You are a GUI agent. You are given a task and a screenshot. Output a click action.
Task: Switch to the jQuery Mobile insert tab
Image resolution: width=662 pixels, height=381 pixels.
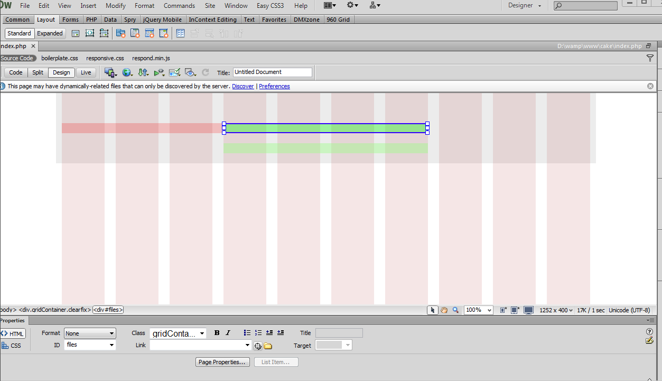[162, 20]
